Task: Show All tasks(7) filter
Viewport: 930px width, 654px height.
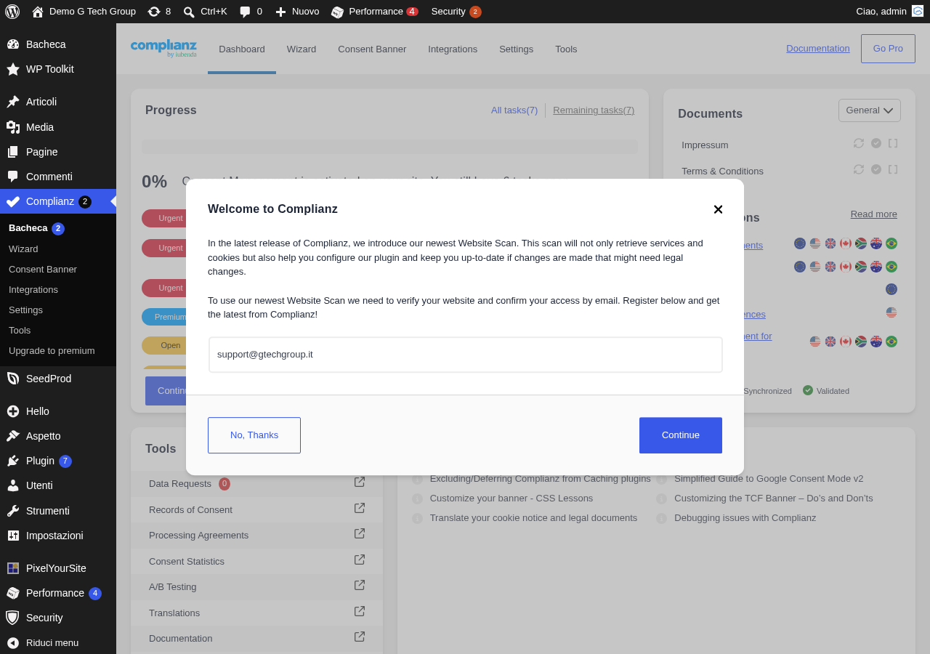Action: 514,110
